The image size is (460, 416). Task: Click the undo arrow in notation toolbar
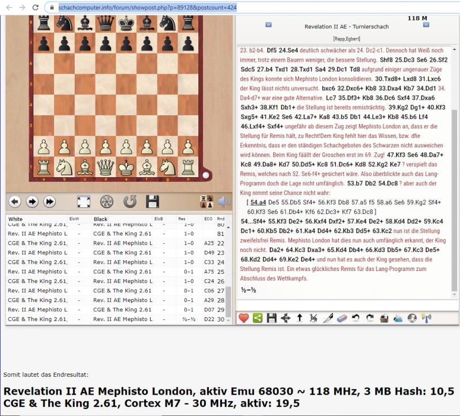click(356, 317)
